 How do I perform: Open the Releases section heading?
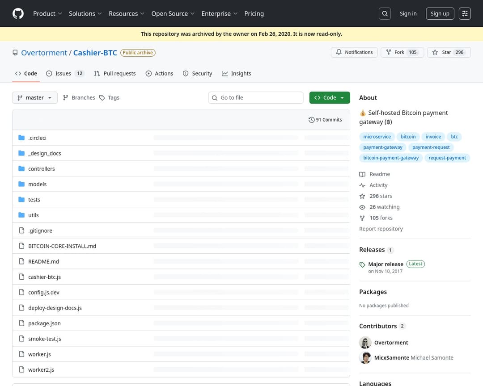(x=372, y=250)
